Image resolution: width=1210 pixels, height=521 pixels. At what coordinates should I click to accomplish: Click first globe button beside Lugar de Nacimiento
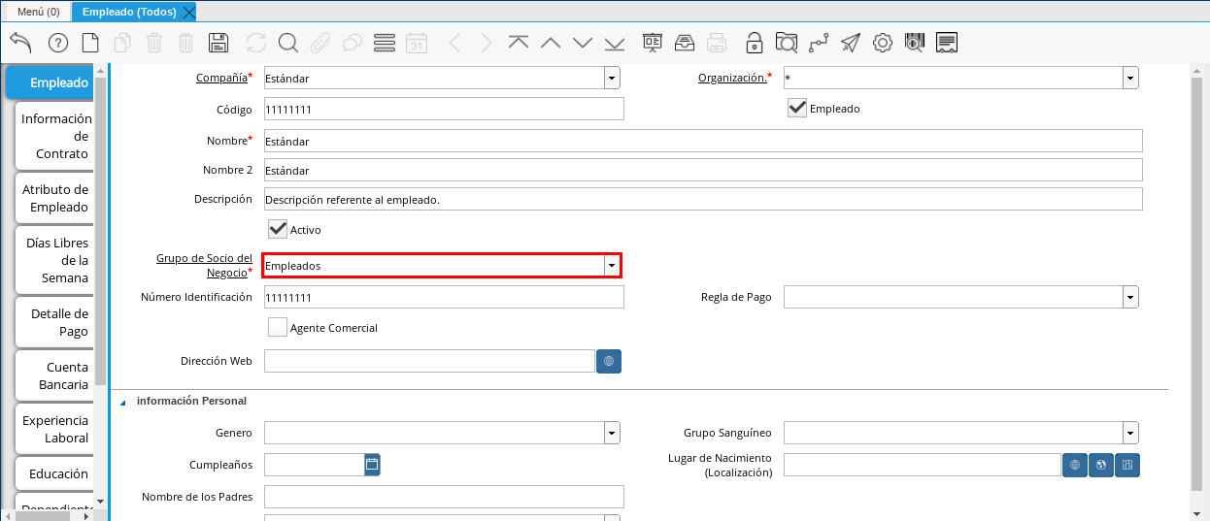(1075, 465)
